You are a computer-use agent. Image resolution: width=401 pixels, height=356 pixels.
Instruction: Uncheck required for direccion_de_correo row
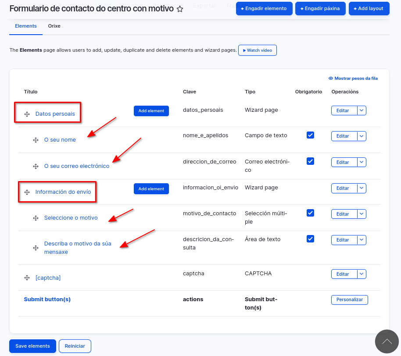(310, 161)
